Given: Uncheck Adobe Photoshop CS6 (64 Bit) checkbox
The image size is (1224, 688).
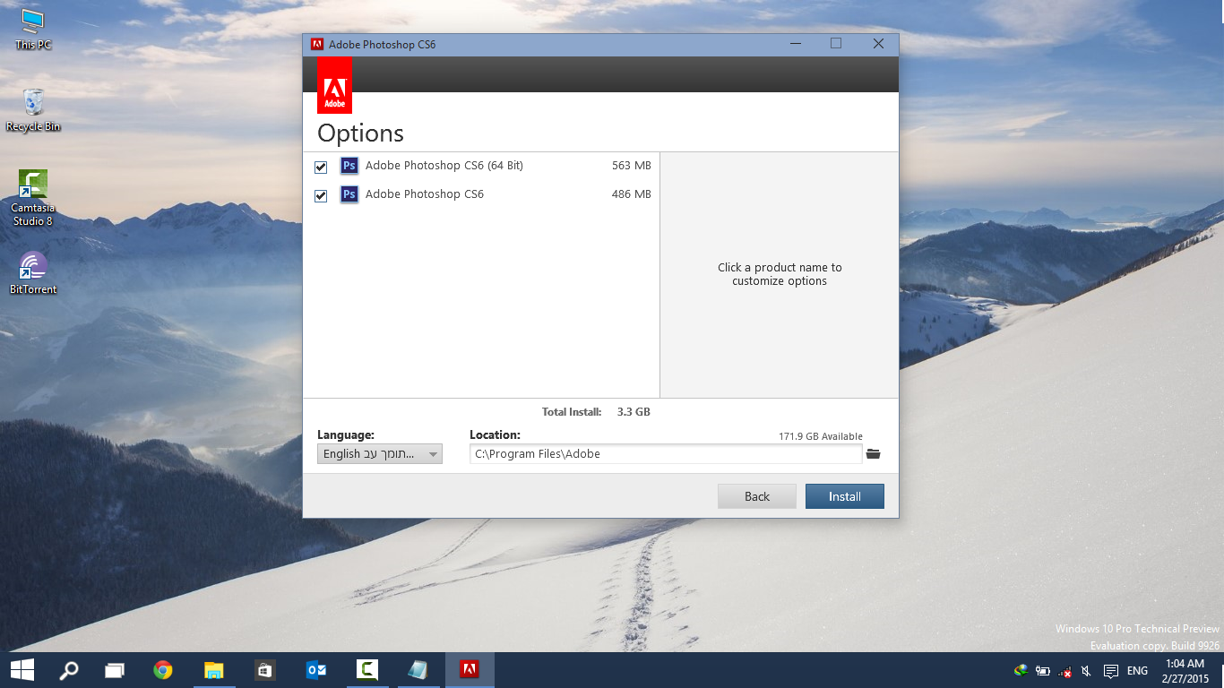Looking at the screenshot, I should (x=321, y=168).
